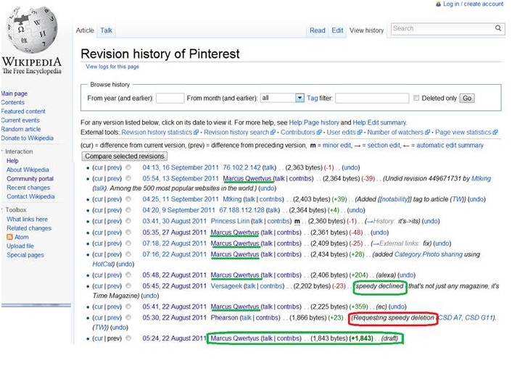Open What links here
The height and width of the screenshot is (371, 525).
pos(27,219)
